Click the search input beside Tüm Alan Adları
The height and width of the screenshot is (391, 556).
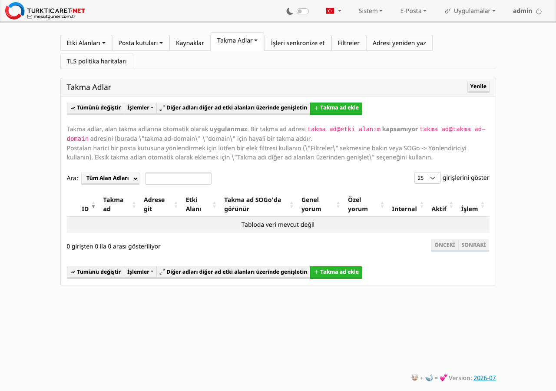pyautogui.click(x=178, y=179)
